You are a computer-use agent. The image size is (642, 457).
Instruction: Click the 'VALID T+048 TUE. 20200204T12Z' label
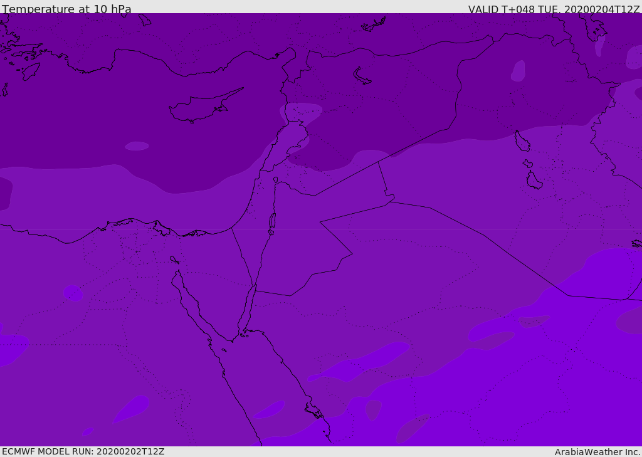click(x=554, y=9)
